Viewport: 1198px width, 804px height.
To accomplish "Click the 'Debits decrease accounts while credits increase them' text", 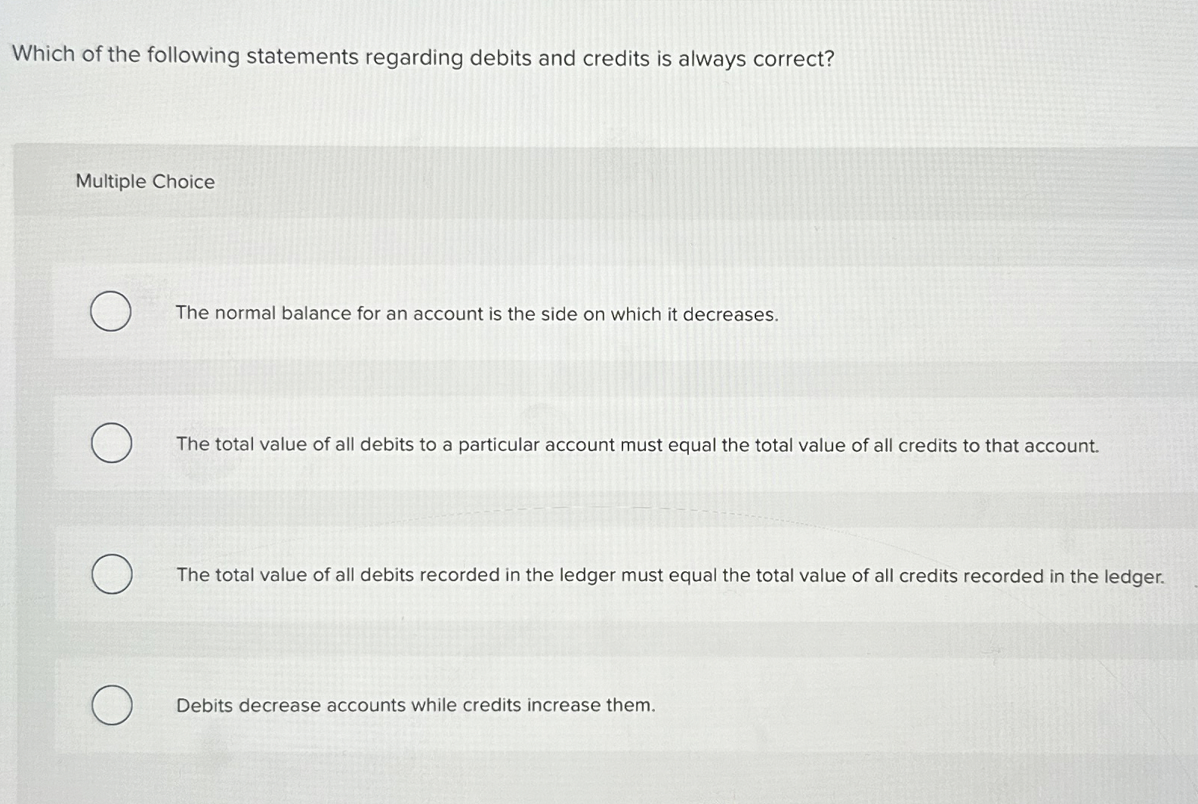I will tap(415, 705).
